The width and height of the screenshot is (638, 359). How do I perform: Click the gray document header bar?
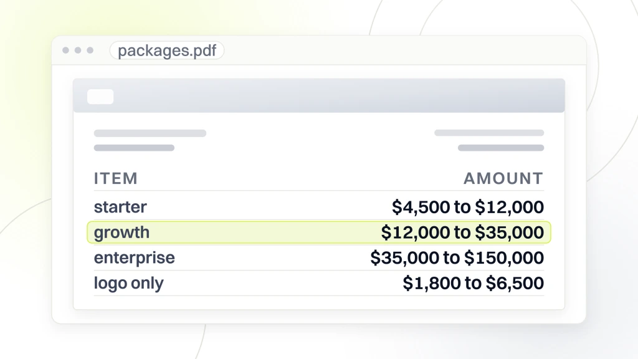coord(319,95)
